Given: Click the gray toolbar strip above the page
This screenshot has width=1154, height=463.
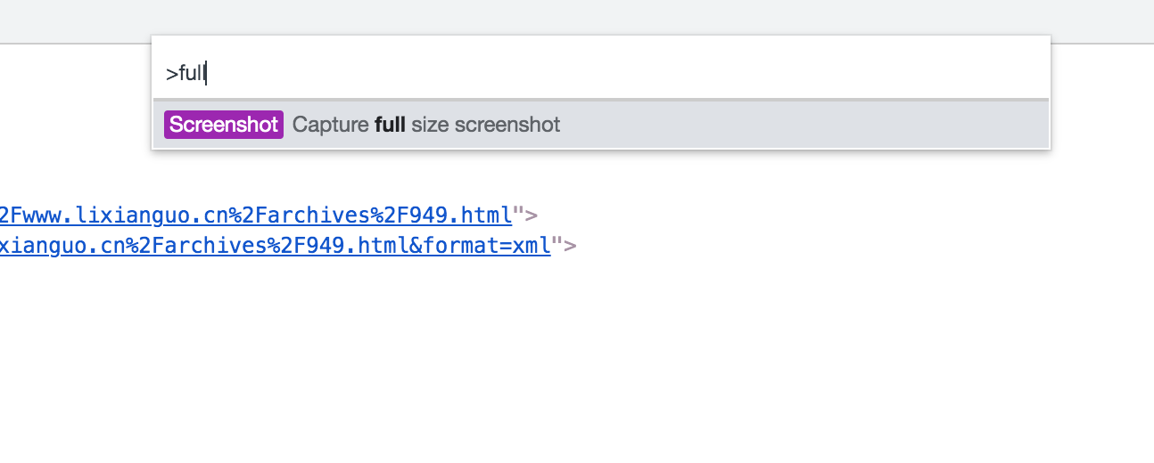Looking at the screenshot, I should coord(577,20).
